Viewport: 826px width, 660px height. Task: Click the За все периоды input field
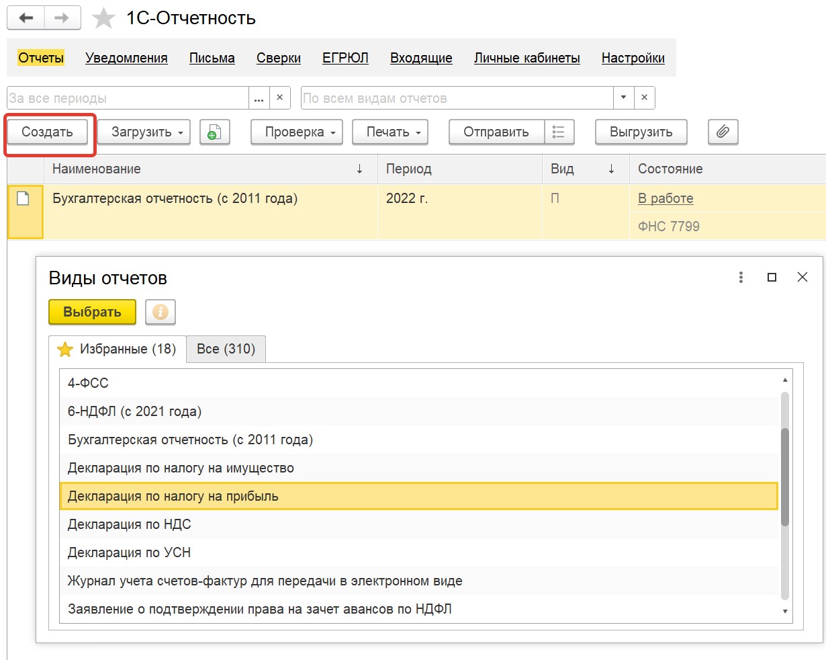tap(128, 98)
